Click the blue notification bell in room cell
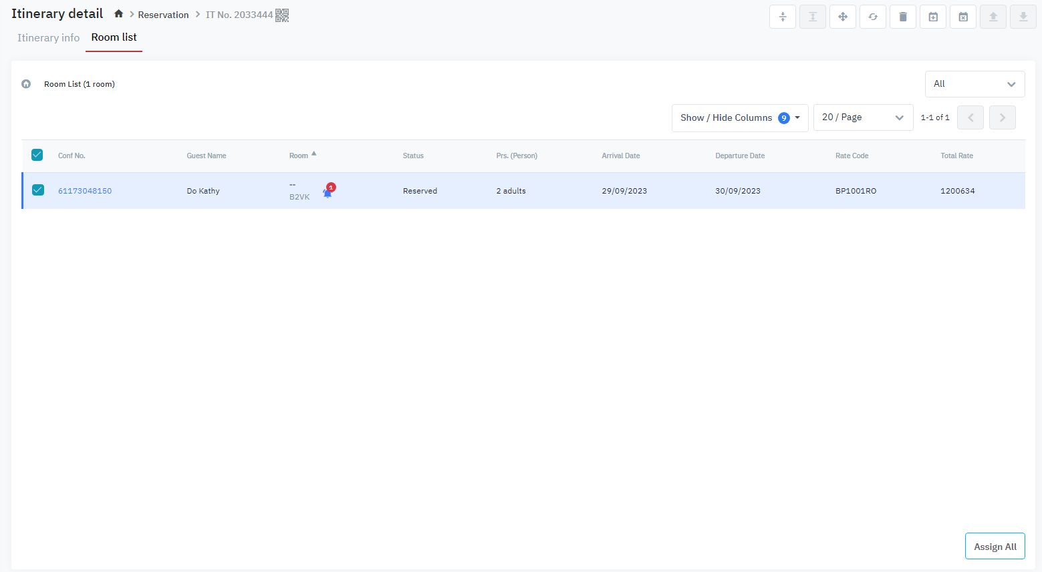This screenshot has width=1042, height=572. pyautogui.click(x=328, y=193)
